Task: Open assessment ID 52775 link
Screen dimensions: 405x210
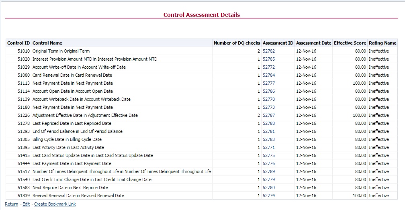Action: pos(269,155)
